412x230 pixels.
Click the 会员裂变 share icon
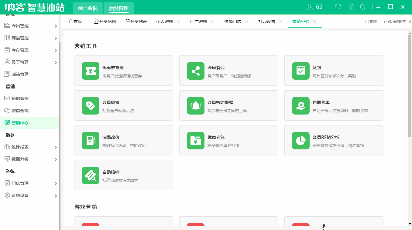point(195,71)
